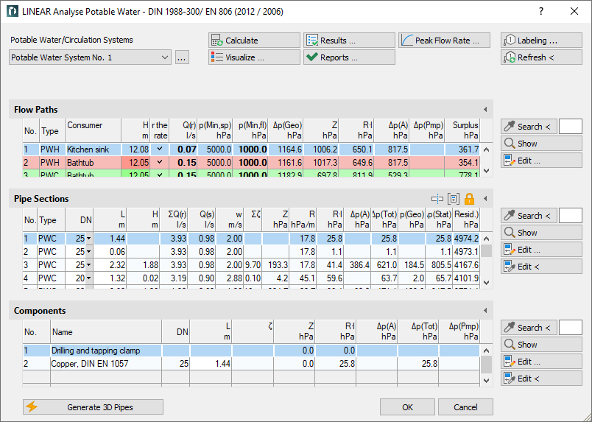Collapse the Components section
The height and width of the screenshot is (422, 592).
coord(485,311)
